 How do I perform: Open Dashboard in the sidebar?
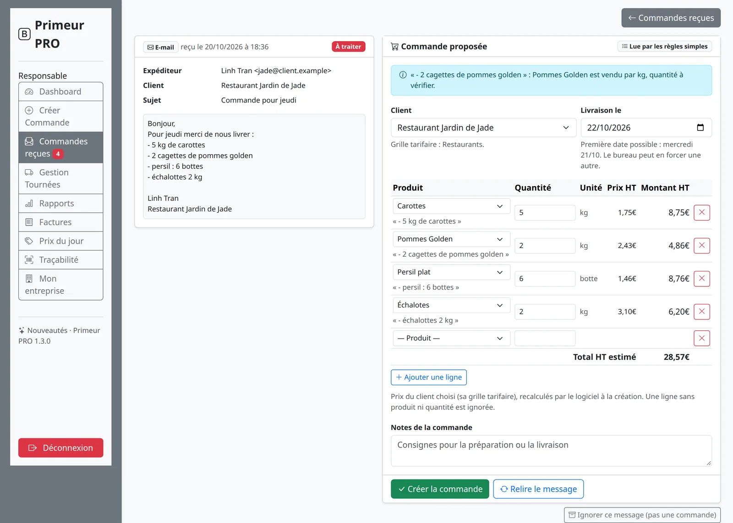(61, 92)
